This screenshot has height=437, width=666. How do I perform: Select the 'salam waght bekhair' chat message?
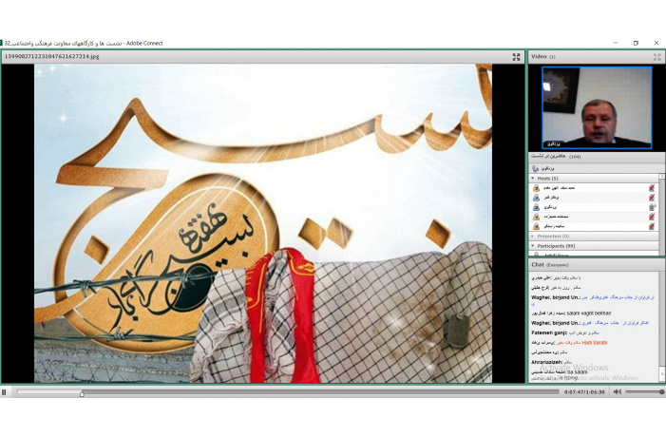coord(571,313)
